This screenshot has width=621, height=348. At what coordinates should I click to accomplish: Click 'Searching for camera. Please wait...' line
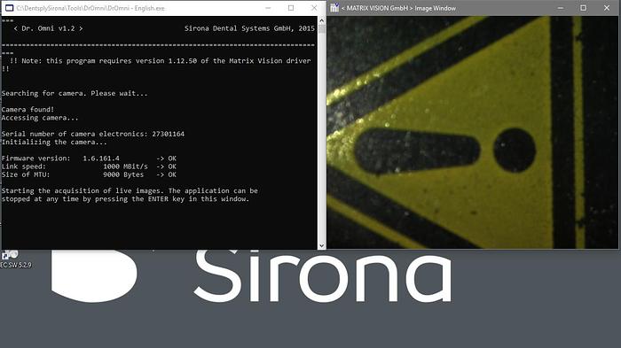pos(75,93)
